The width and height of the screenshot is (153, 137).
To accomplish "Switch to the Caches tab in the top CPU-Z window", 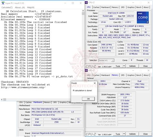I will coord(96,7).
